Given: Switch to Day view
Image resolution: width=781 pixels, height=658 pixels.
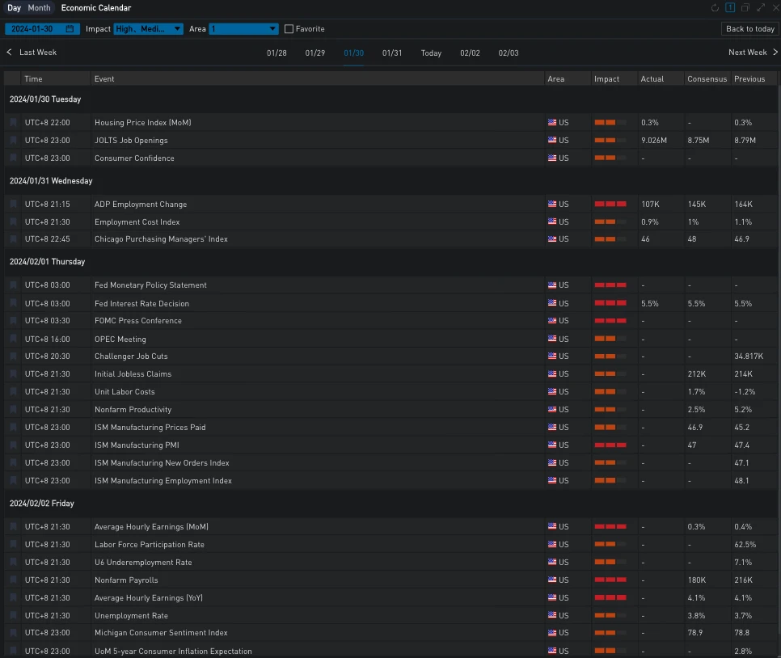Looking at the screenshot, I should 15,8.
